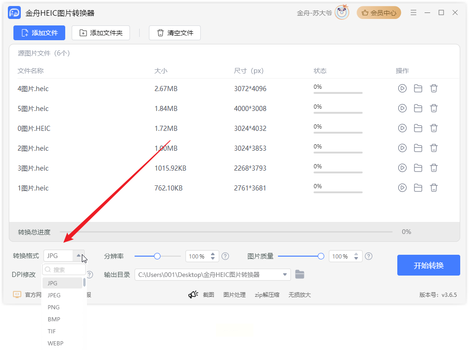Delete 2图片.heic from the list
The width and height of the screenshot is (469, 350).
click(434, 148)
